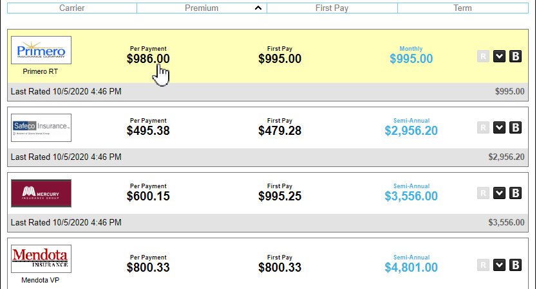Expand the Primero row dropdown arrow

[x=499, y=57]
